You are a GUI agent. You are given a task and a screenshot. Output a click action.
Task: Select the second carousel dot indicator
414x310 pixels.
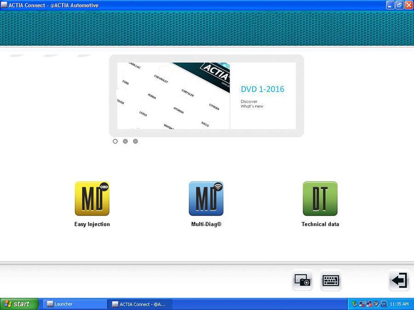(126, 141)
